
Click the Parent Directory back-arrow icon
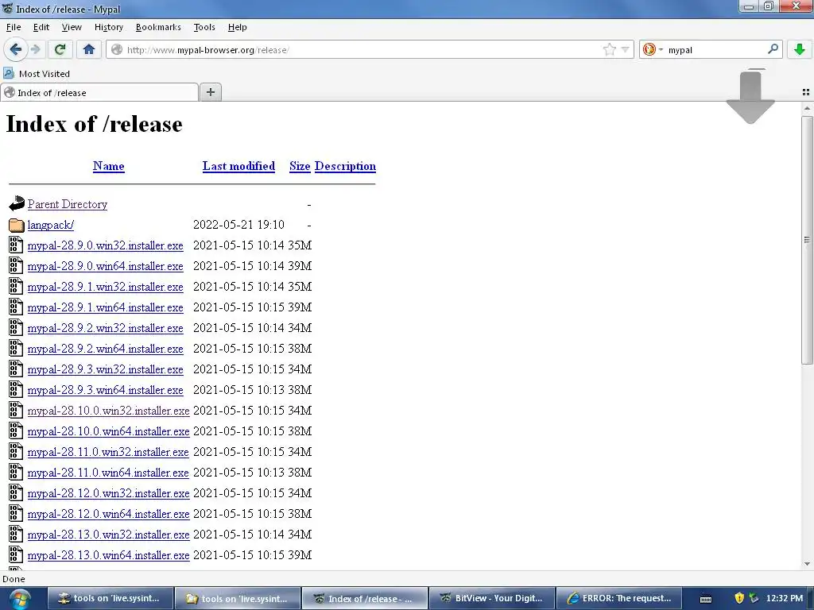[x=17, y=203]
